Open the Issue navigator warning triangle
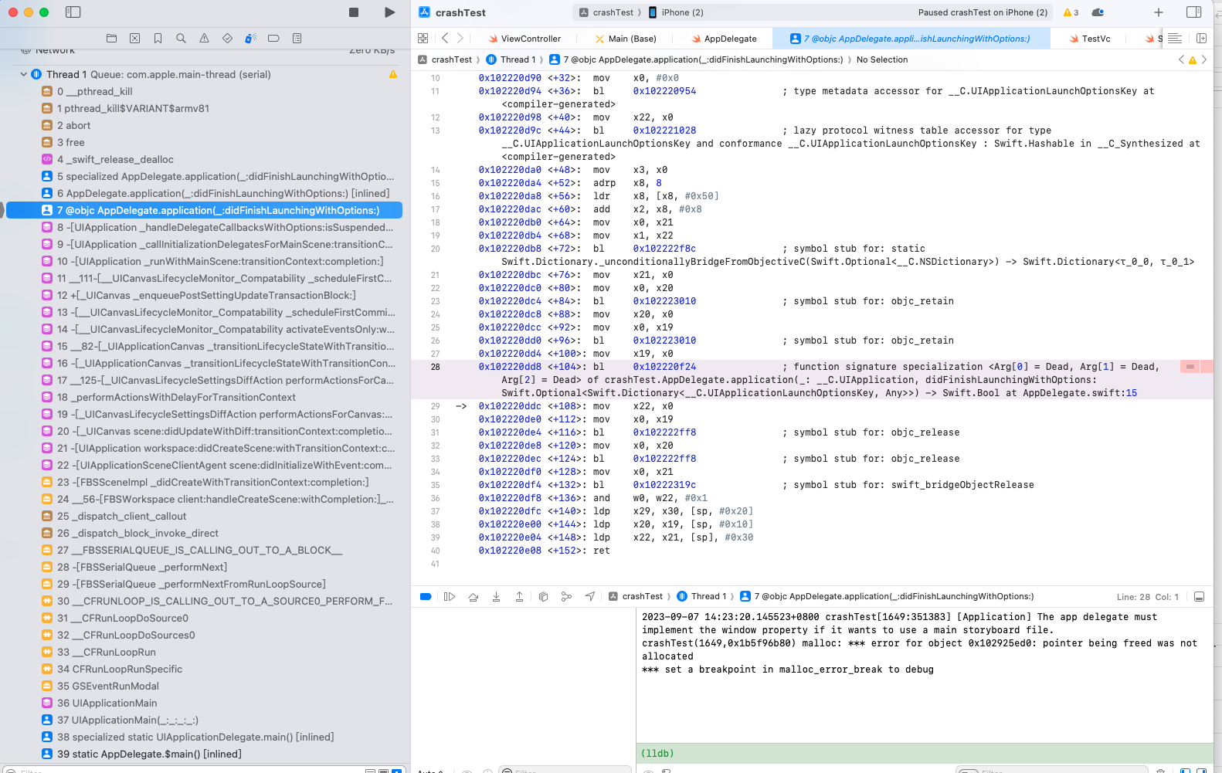This screenshot has height=773, width=1222. point(204,38)
